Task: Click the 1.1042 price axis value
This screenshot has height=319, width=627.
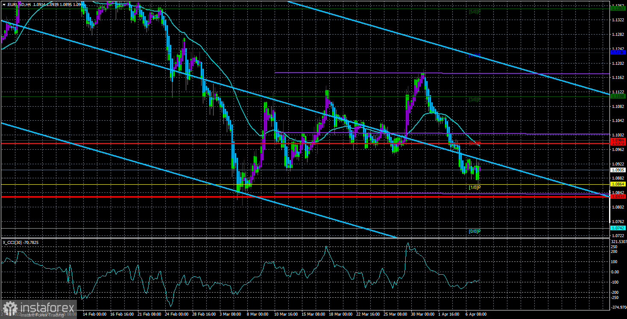Action: 618,121
